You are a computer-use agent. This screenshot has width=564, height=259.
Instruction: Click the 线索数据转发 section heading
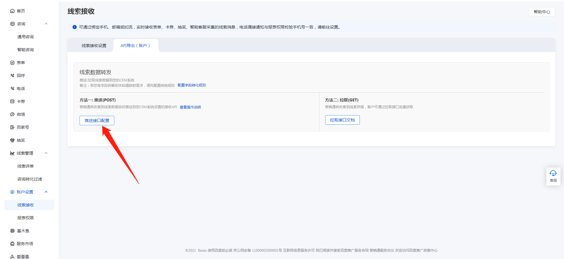coord(95,72)
